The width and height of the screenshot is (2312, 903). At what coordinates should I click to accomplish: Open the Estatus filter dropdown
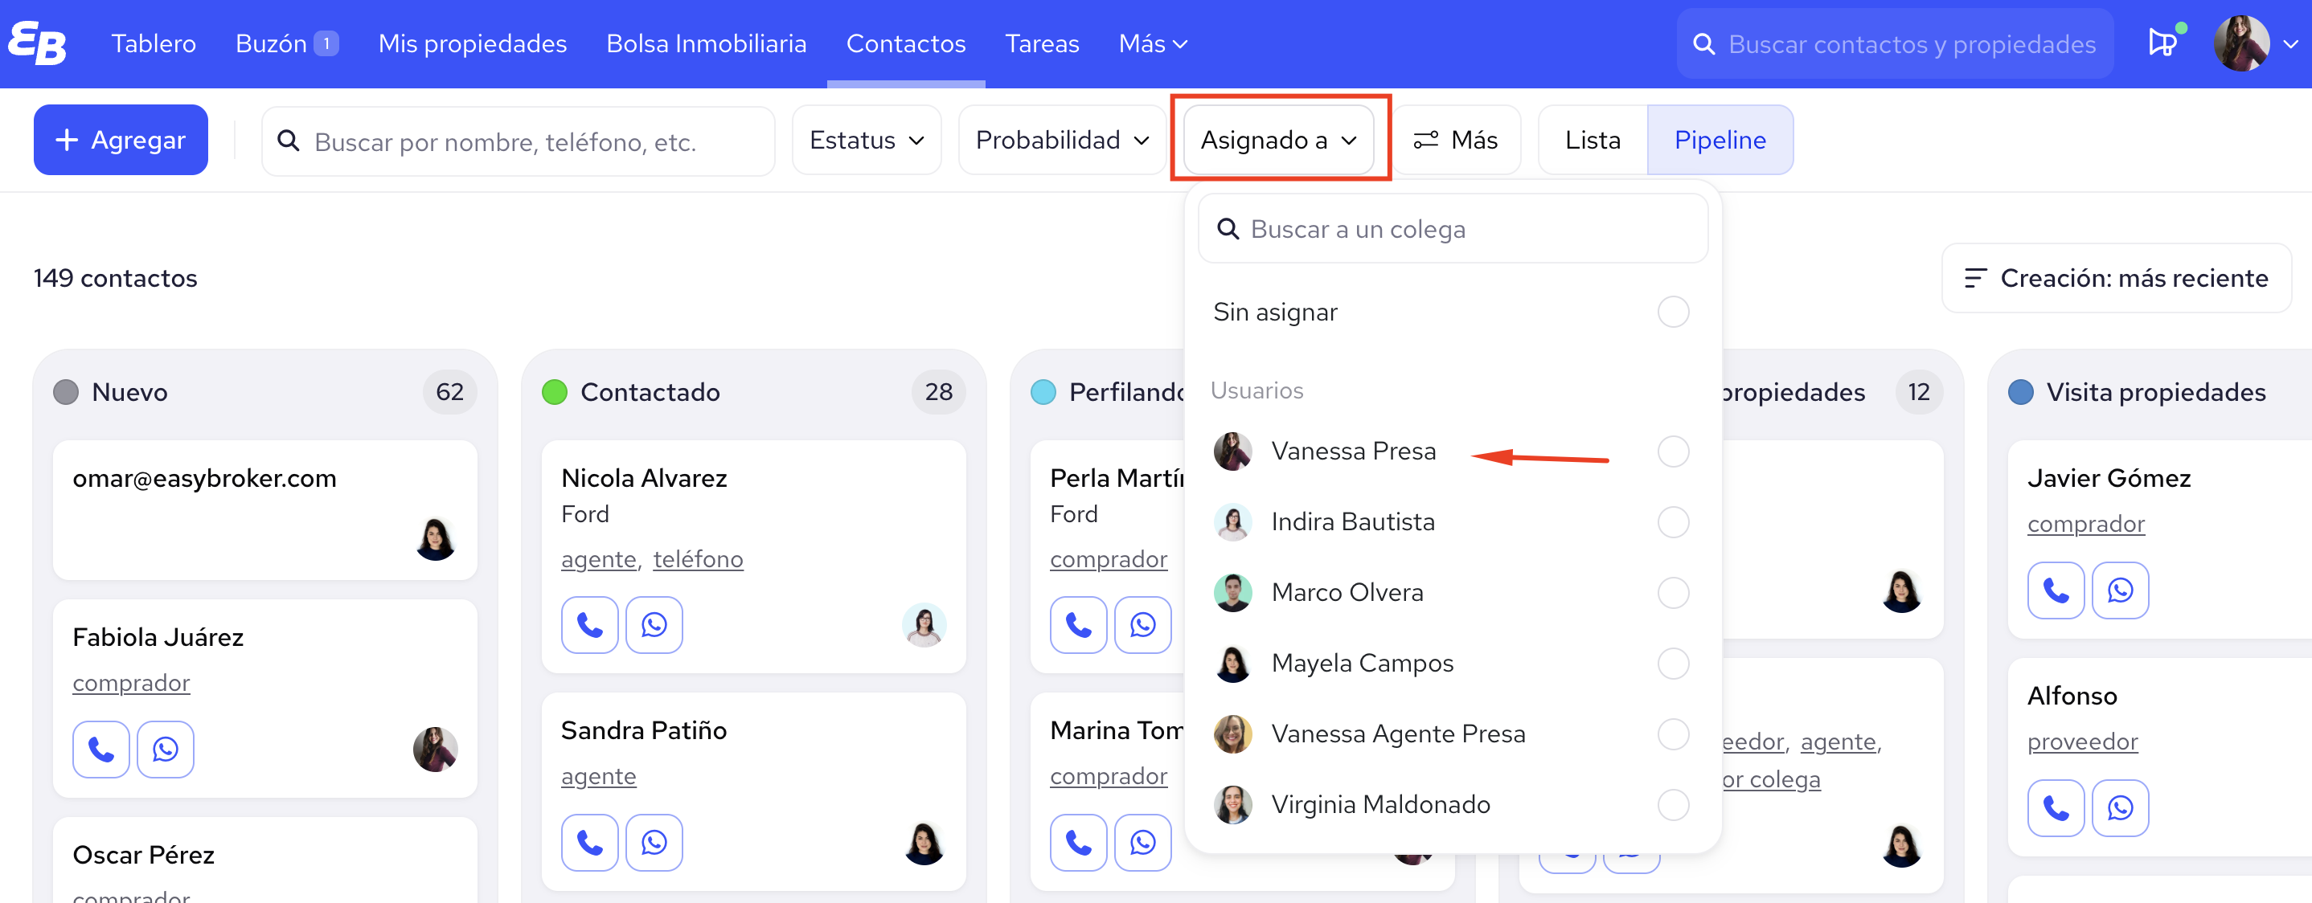(867, 140)
